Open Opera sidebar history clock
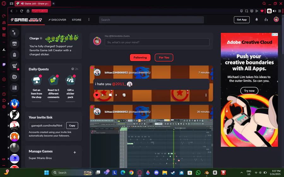Image resolution: width=284 pixels, height=177 pixels. coord(4,94)
